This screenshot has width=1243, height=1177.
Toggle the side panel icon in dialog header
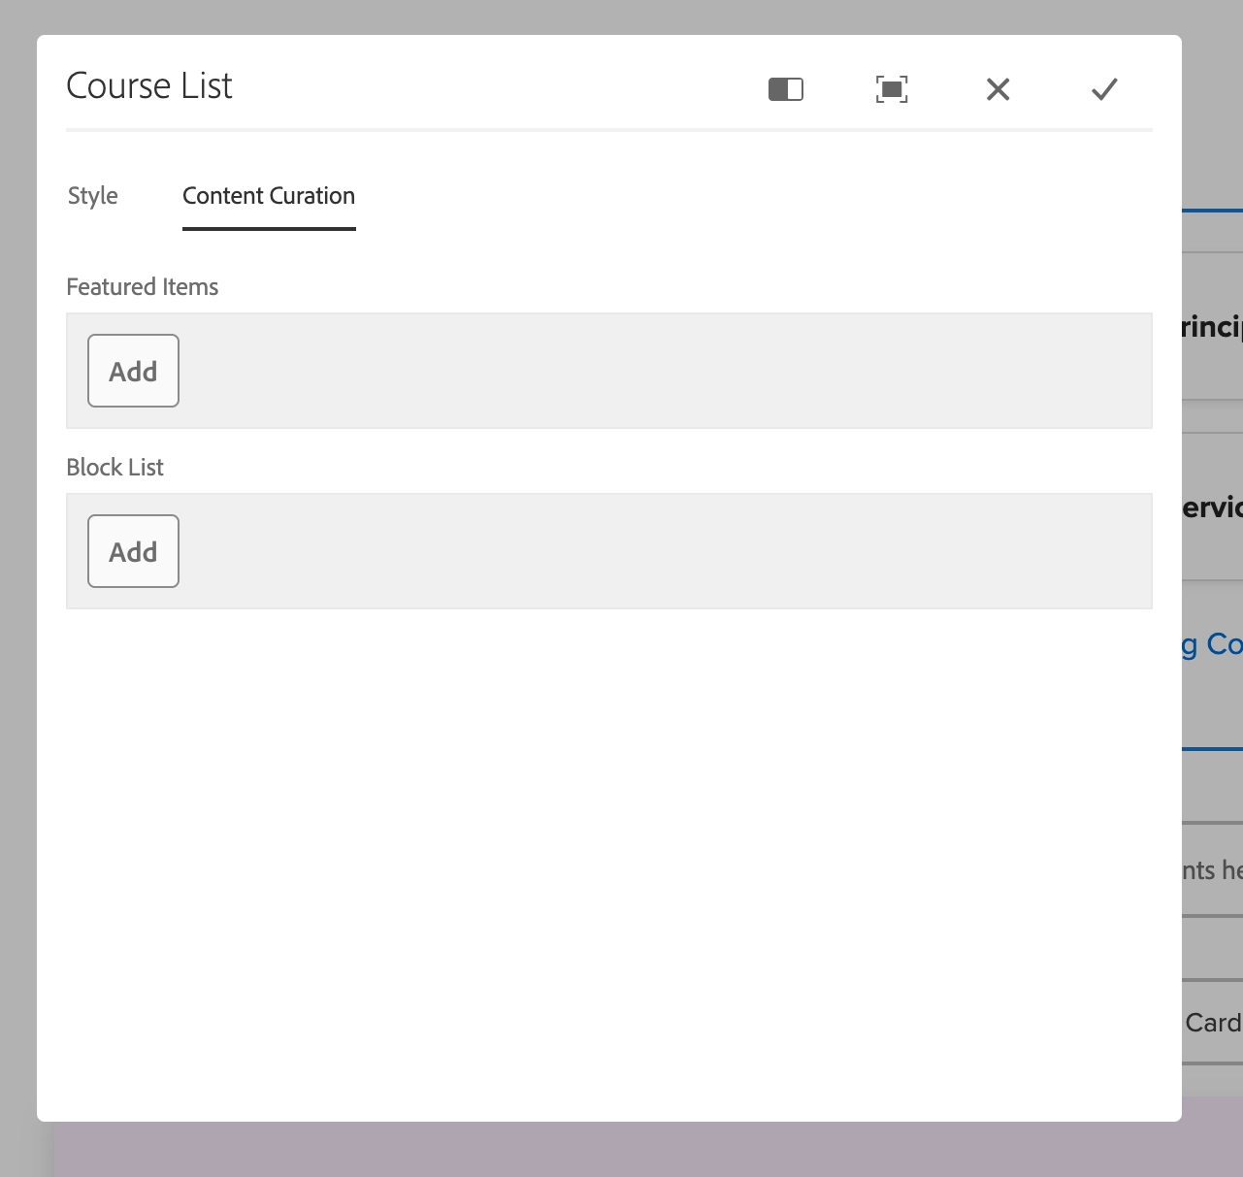click(785, 89)
